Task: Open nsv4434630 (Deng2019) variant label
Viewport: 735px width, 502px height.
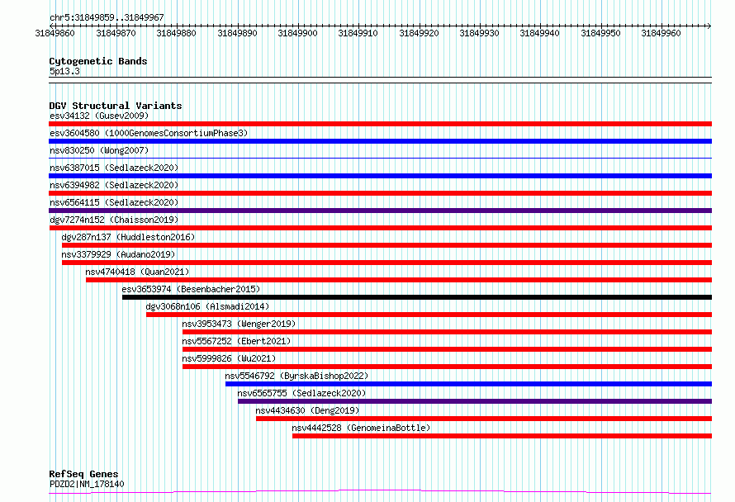Action: (x=307, y=410)
